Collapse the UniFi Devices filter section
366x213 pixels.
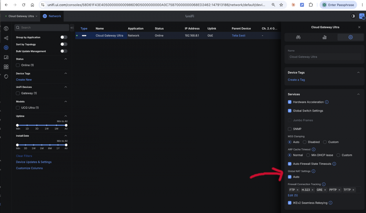[66, 87]
